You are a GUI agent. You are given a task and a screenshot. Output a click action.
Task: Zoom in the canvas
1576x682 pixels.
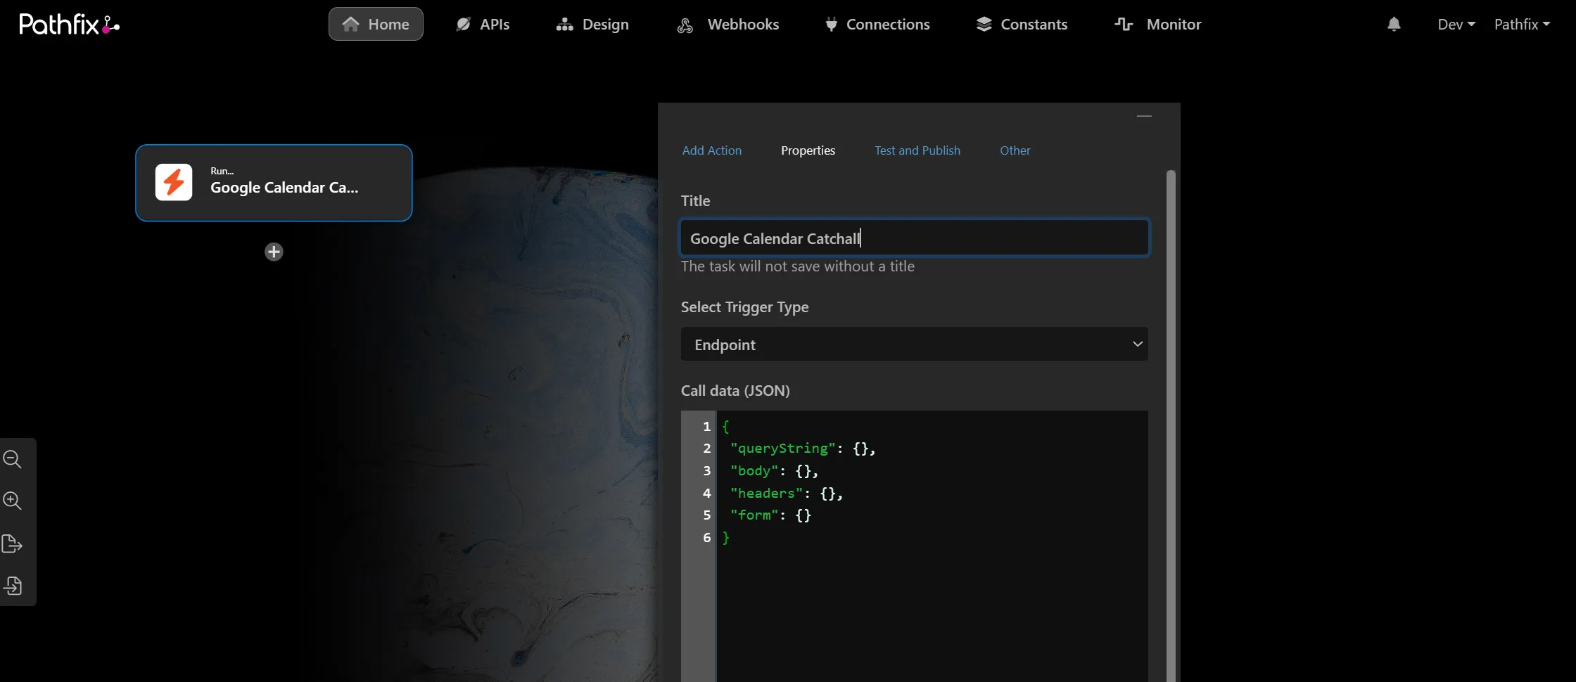[13, 501]
